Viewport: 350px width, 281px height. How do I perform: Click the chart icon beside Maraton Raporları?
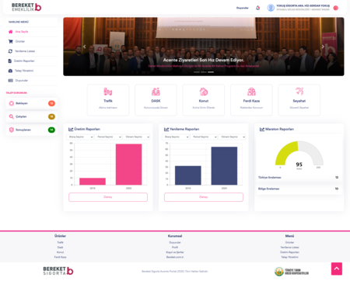[x=262, y=129]
